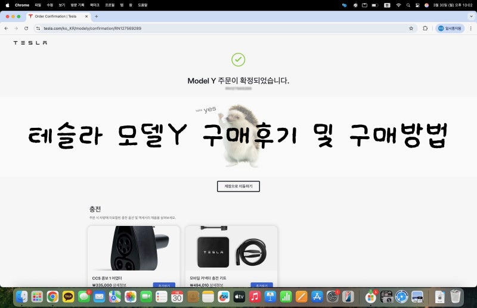The width and height of the screenshot is (477, 308).
Task: Open a new tab with plus button
Action: click(97, 17)
